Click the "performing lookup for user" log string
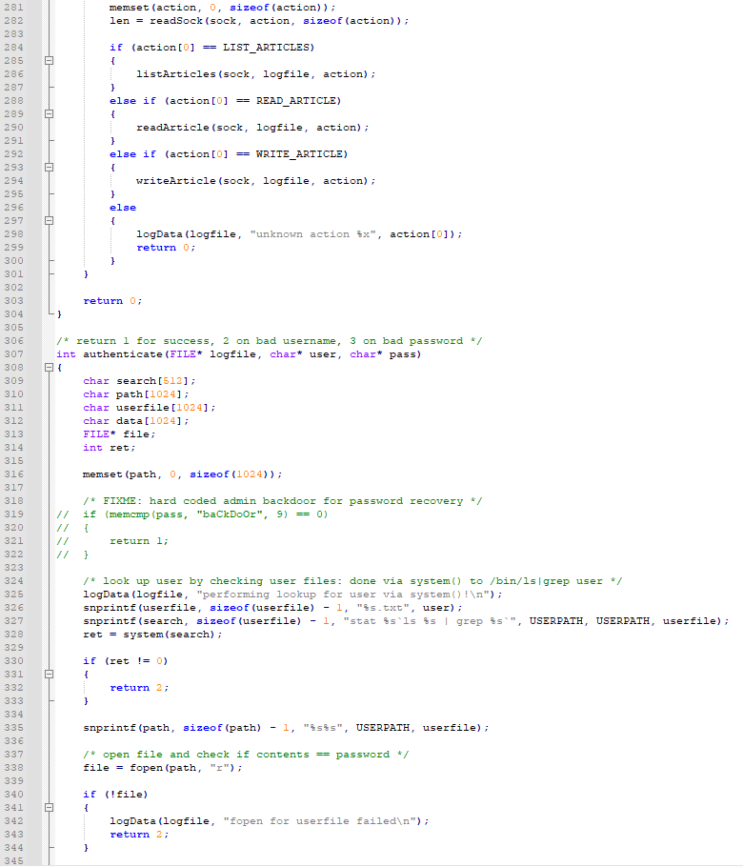743x867 pixels. tap(343, 595)
